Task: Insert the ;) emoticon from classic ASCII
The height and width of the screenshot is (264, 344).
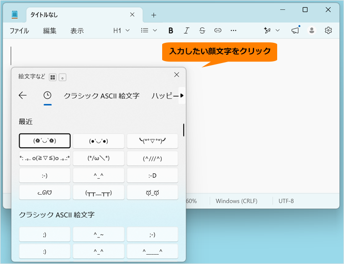Action: 45,234
